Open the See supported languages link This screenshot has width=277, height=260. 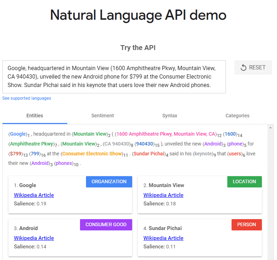(x=27, y=98)
